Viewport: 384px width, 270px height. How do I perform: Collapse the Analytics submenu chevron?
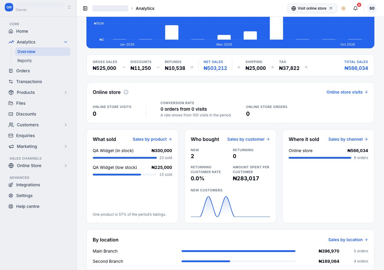point(66,42)
